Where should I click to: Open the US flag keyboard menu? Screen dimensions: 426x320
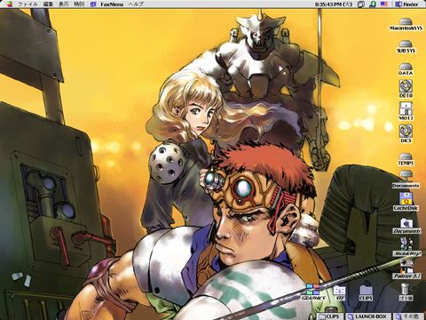pos(384,4)
